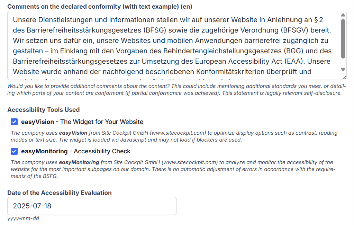The width and height of the screenshot is (354, 225).
Task: Click 'Date of the Accessibility Evaluation' label
Action: 60,193
